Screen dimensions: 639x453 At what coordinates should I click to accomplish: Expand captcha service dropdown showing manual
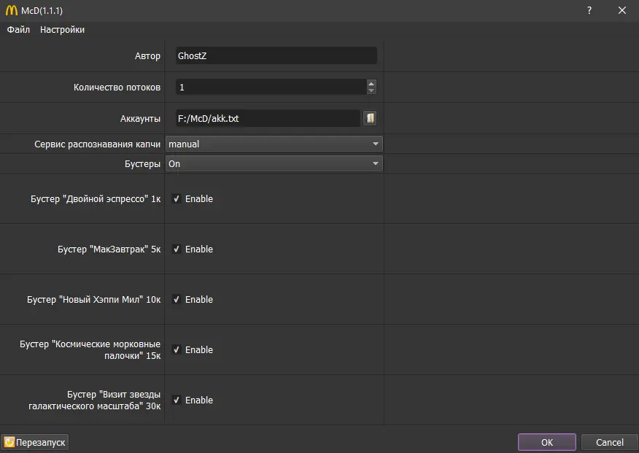click(274, 144)
